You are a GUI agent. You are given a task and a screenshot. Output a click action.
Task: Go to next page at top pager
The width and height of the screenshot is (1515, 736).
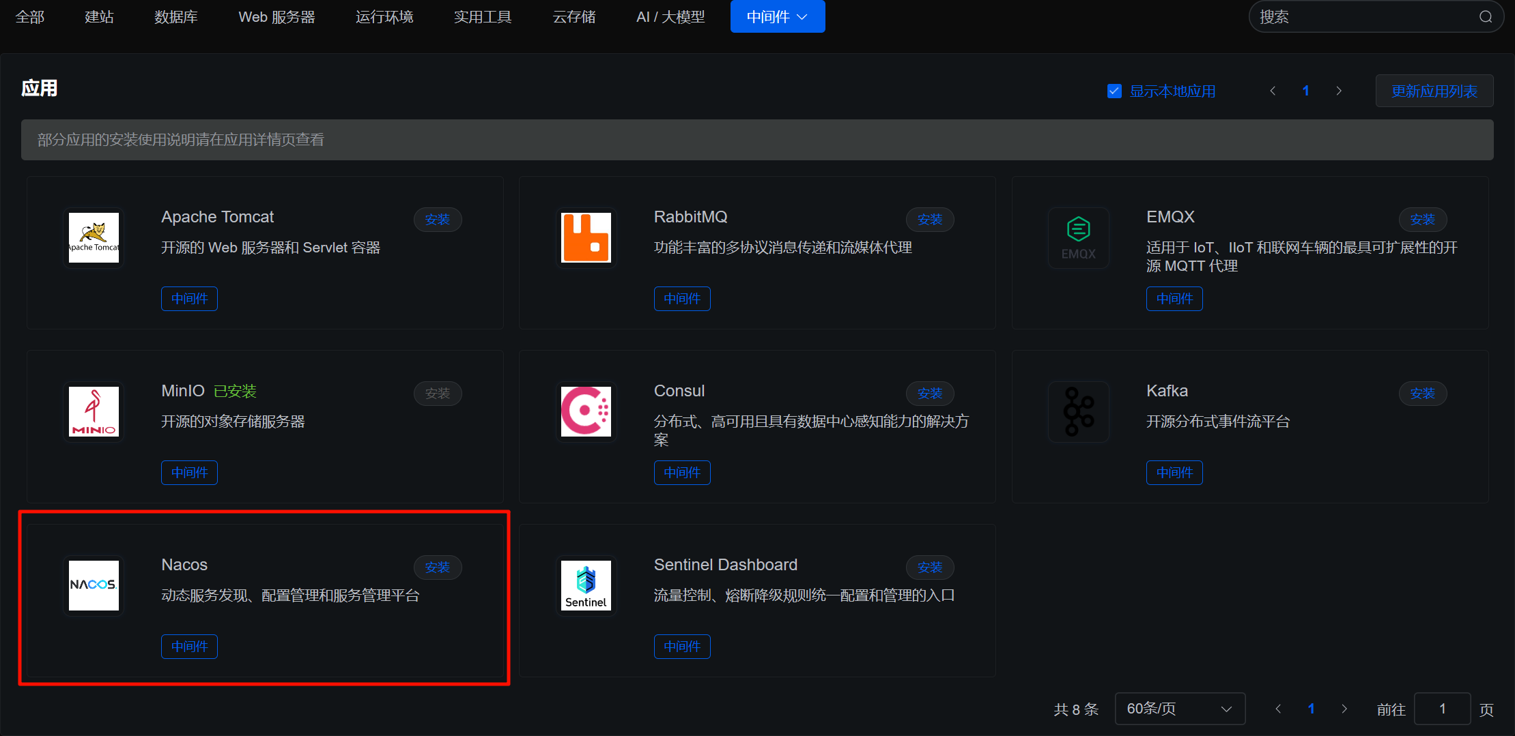click(1339, 91)
